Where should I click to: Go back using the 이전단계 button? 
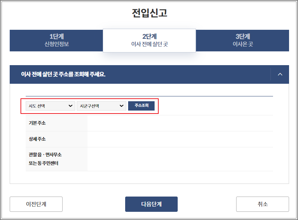36,204
